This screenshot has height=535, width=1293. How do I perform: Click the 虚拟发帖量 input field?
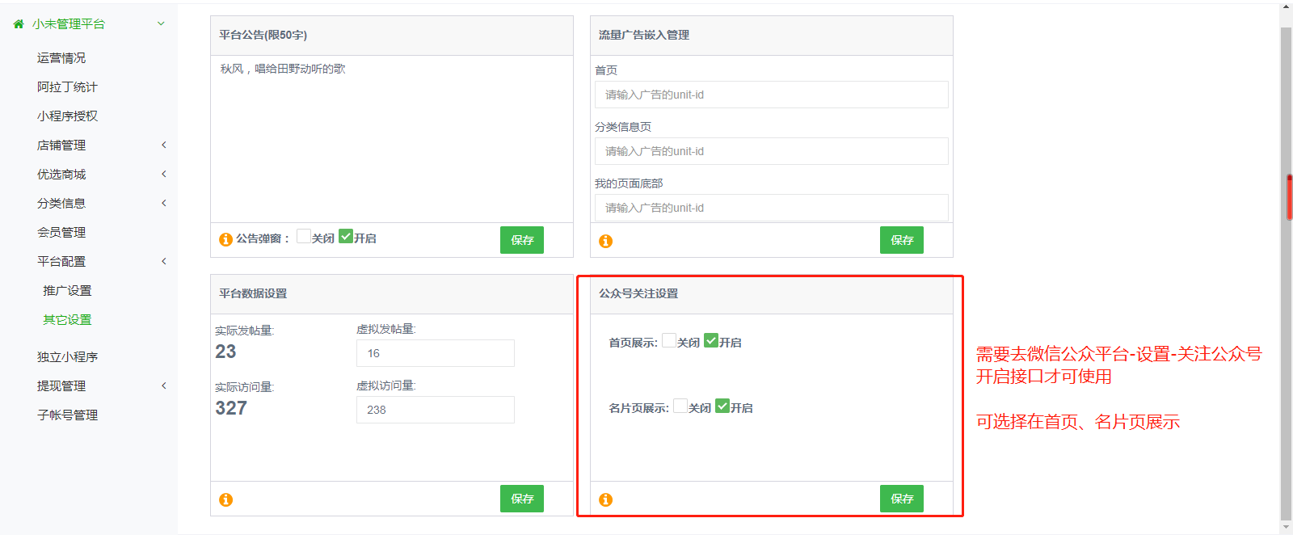click(435, 353)
